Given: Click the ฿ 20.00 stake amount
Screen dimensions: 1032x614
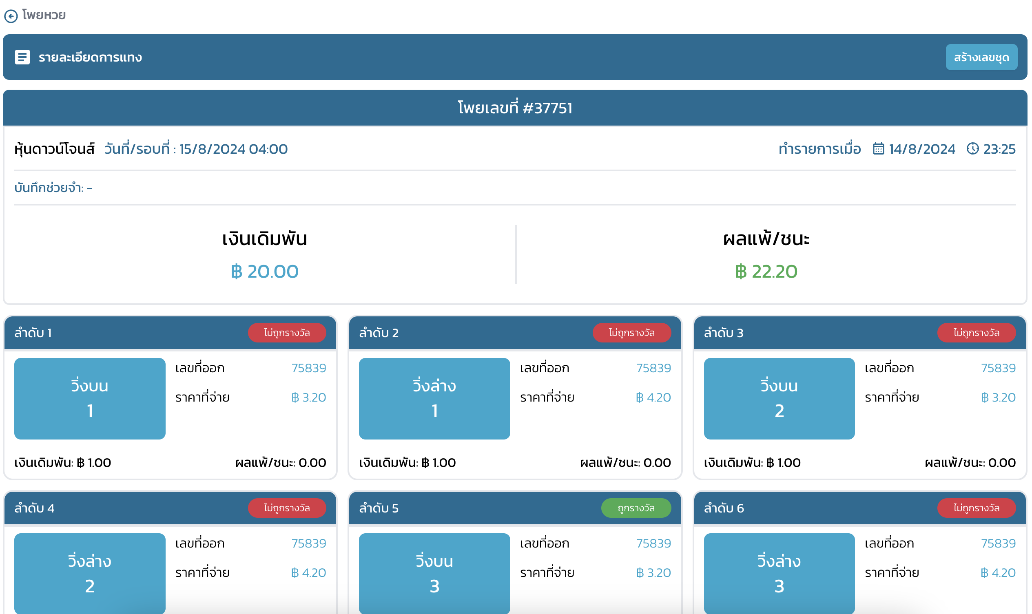Looking at the screenshot, I should (x=264, y=272).
